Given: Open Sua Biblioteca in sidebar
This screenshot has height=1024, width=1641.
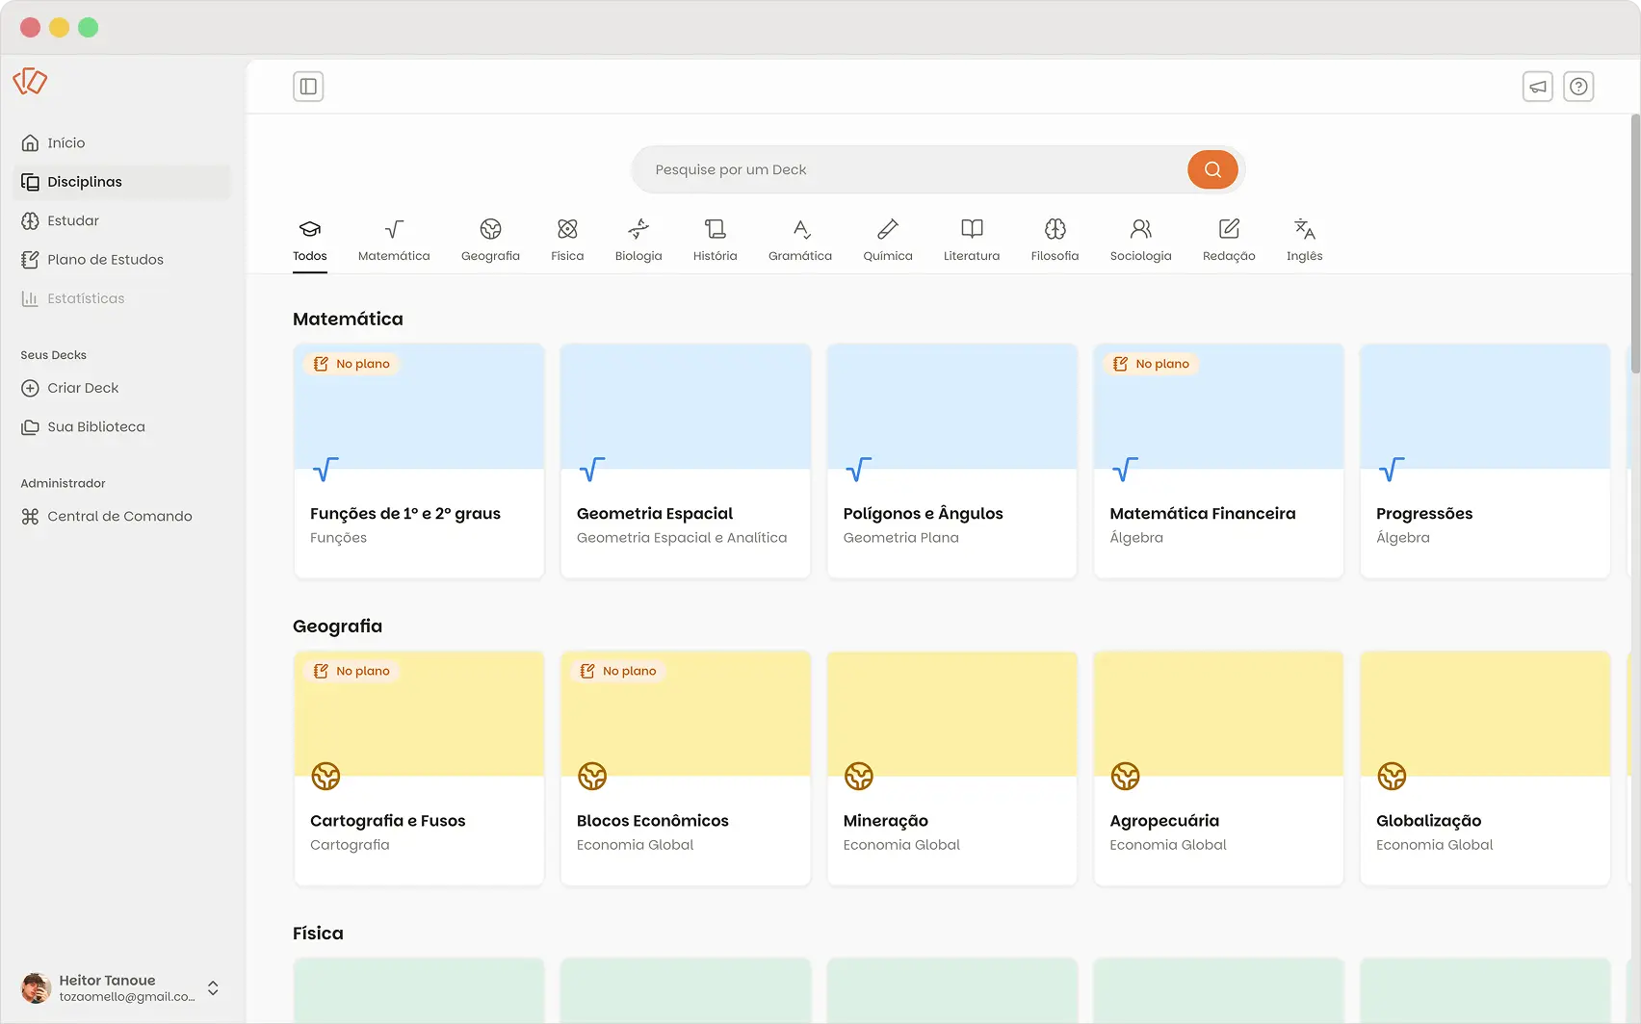Looking at the screenshot, I should [122, 427].
